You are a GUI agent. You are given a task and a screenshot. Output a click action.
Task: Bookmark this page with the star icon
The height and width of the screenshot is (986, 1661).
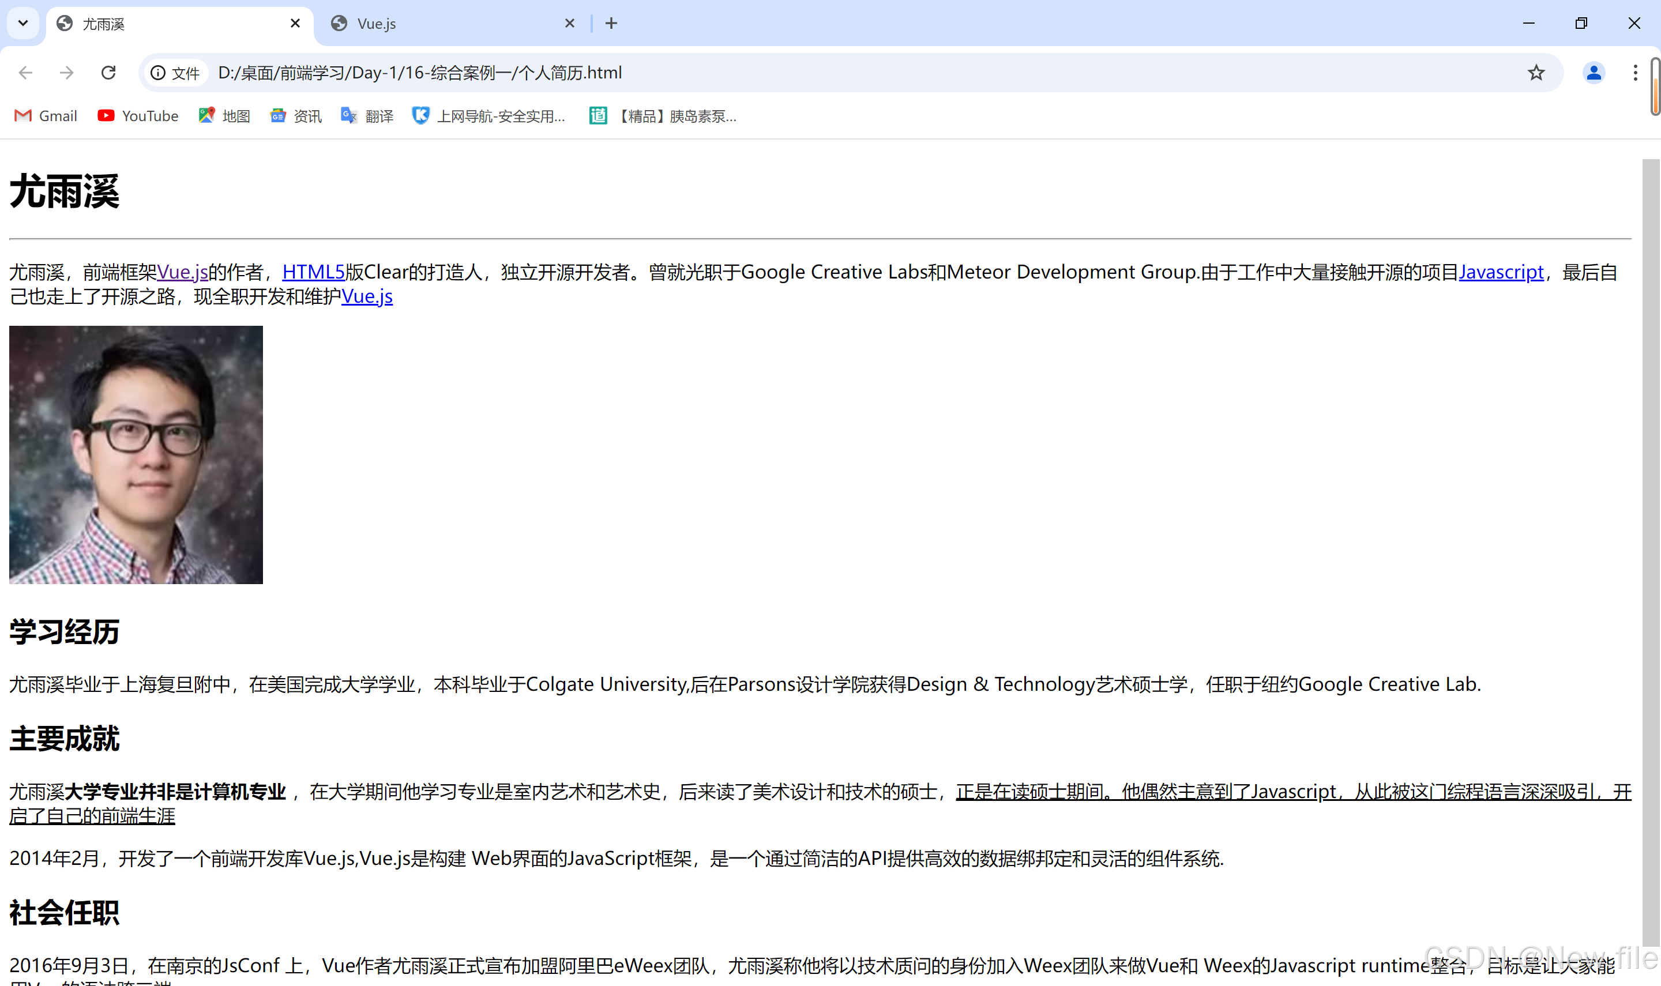coord(1535,73)
